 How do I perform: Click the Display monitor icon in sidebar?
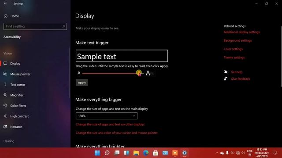[x=5, y=63]
